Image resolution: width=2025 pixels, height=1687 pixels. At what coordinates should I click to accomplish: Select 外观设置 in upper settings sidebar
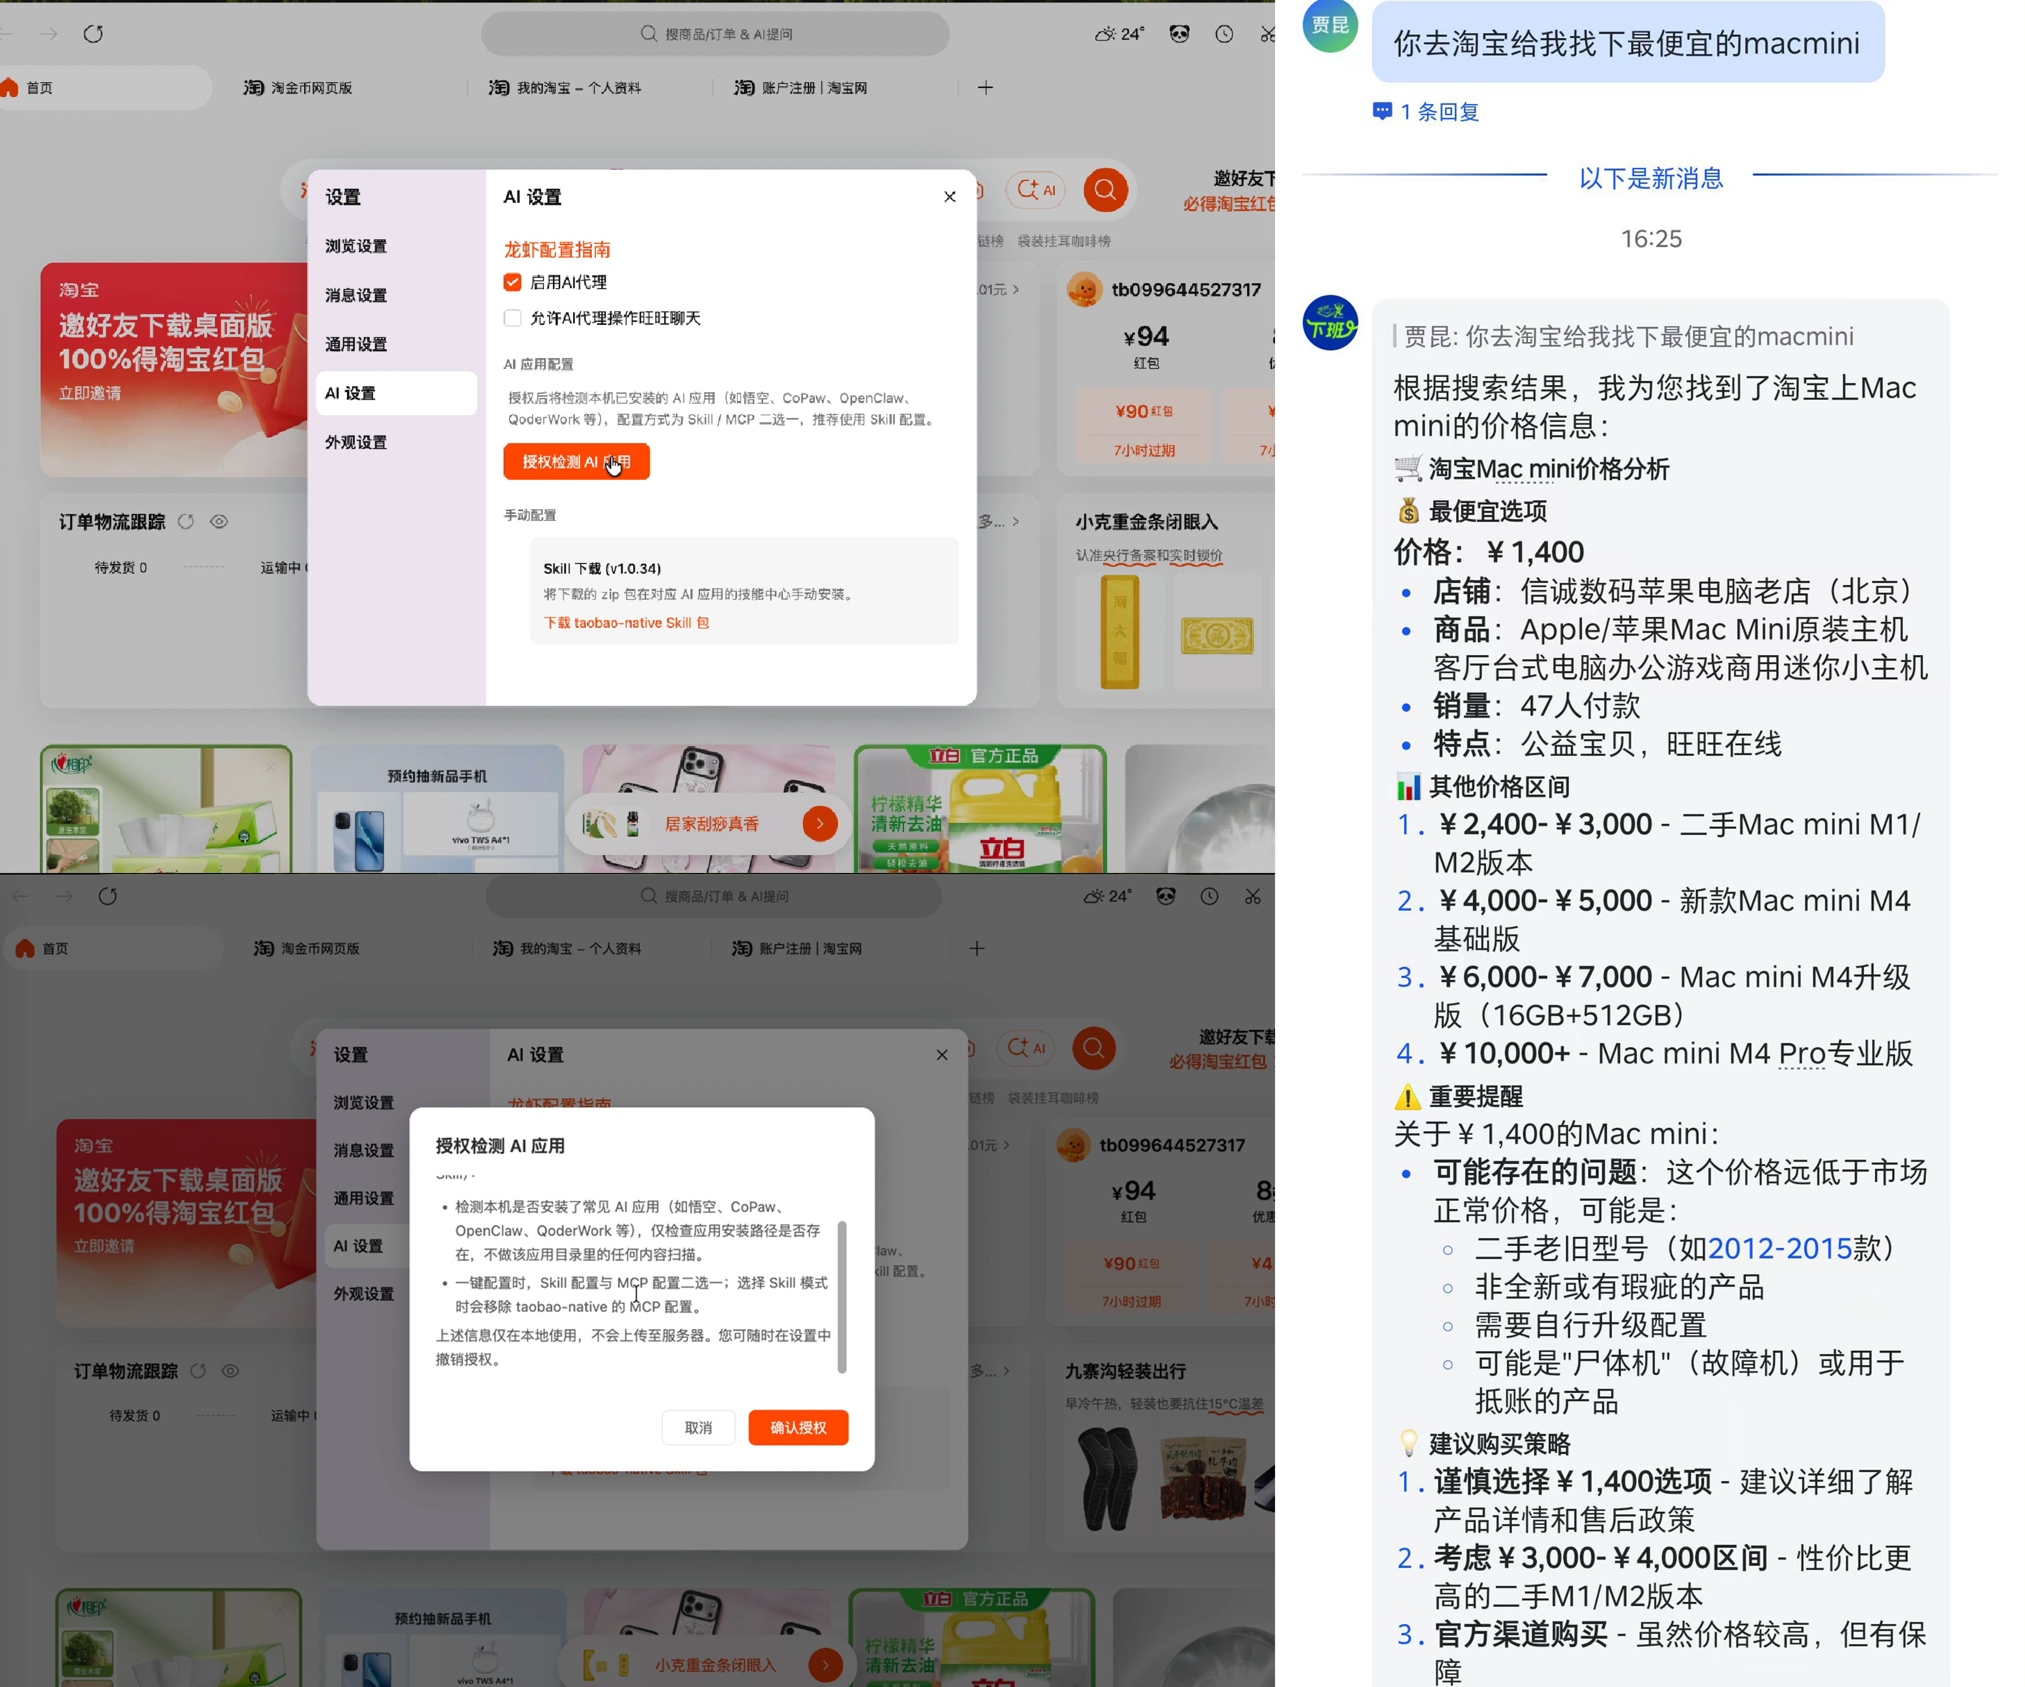click(356, 443)
